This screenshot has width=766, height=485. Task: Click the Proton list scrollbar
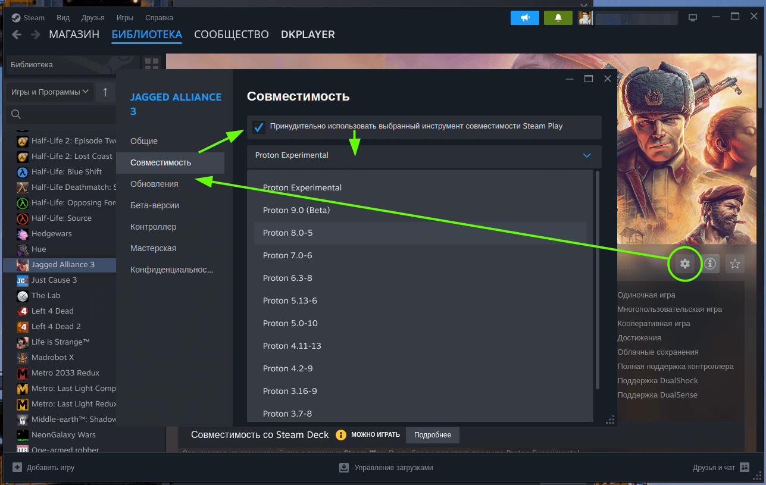pyautogui.click(x=597, y=280)
